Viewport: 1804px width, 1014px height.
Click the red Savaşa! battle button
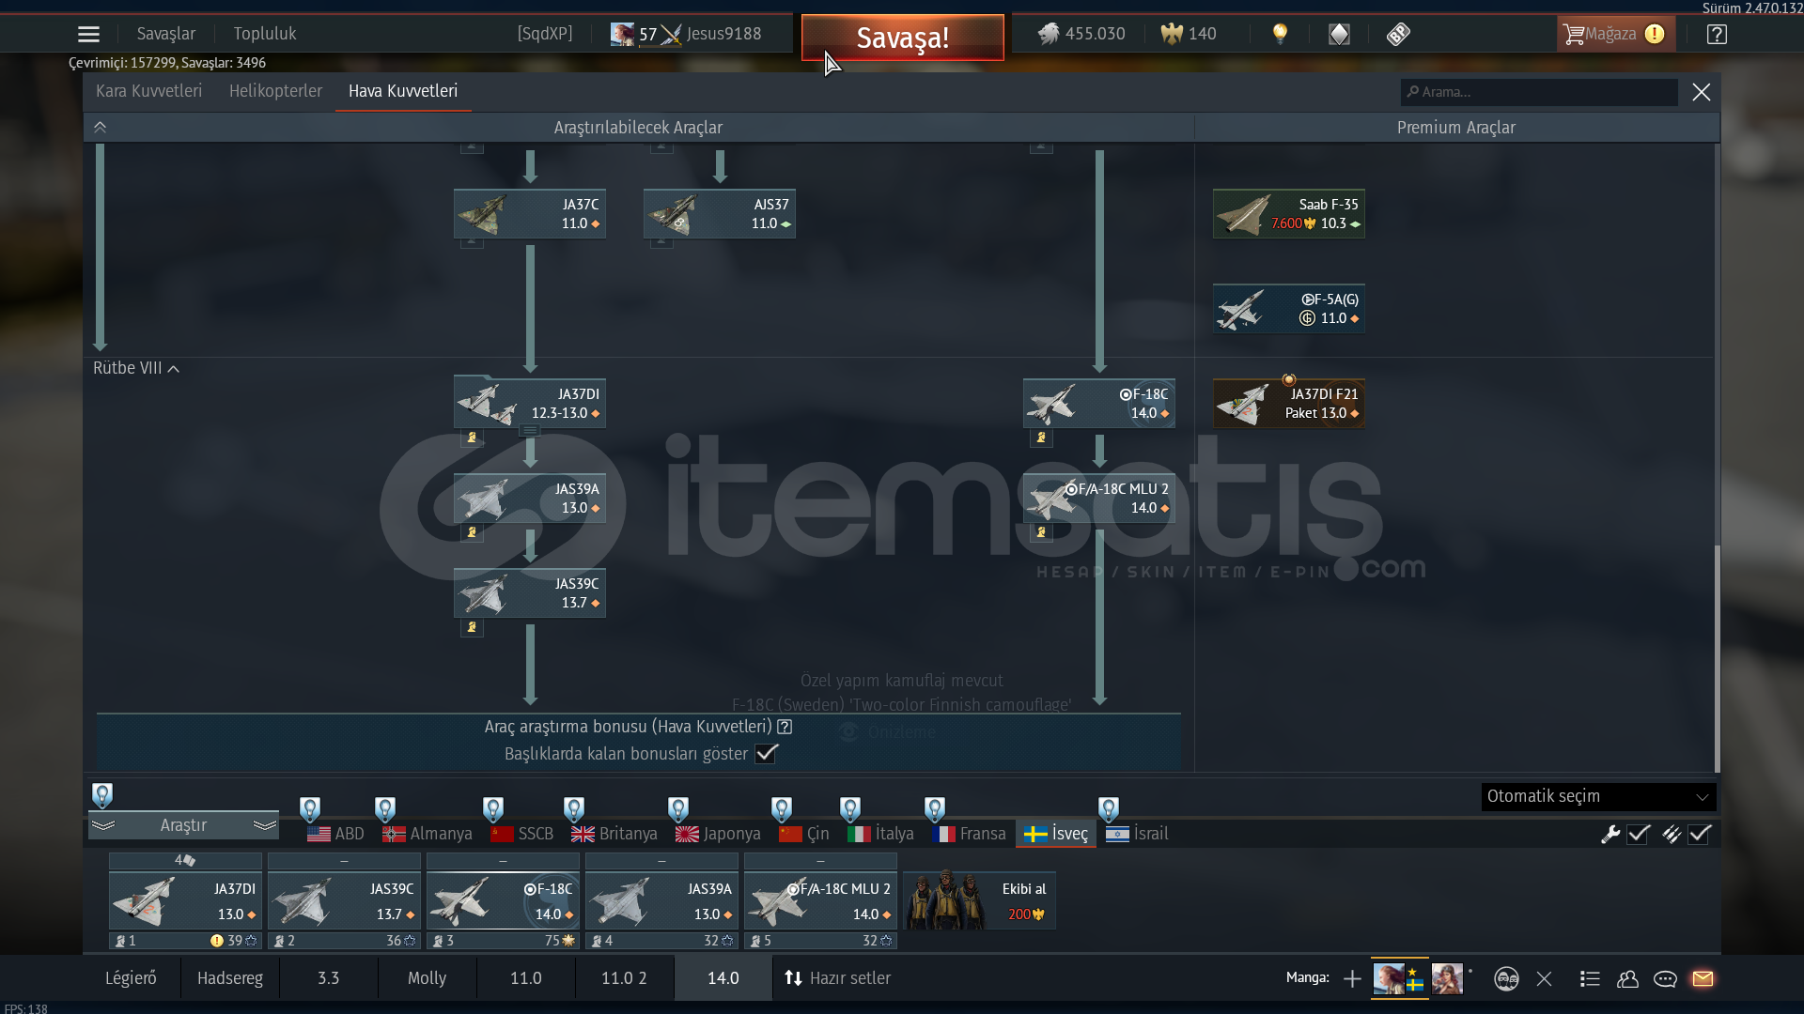coord(902,38)
